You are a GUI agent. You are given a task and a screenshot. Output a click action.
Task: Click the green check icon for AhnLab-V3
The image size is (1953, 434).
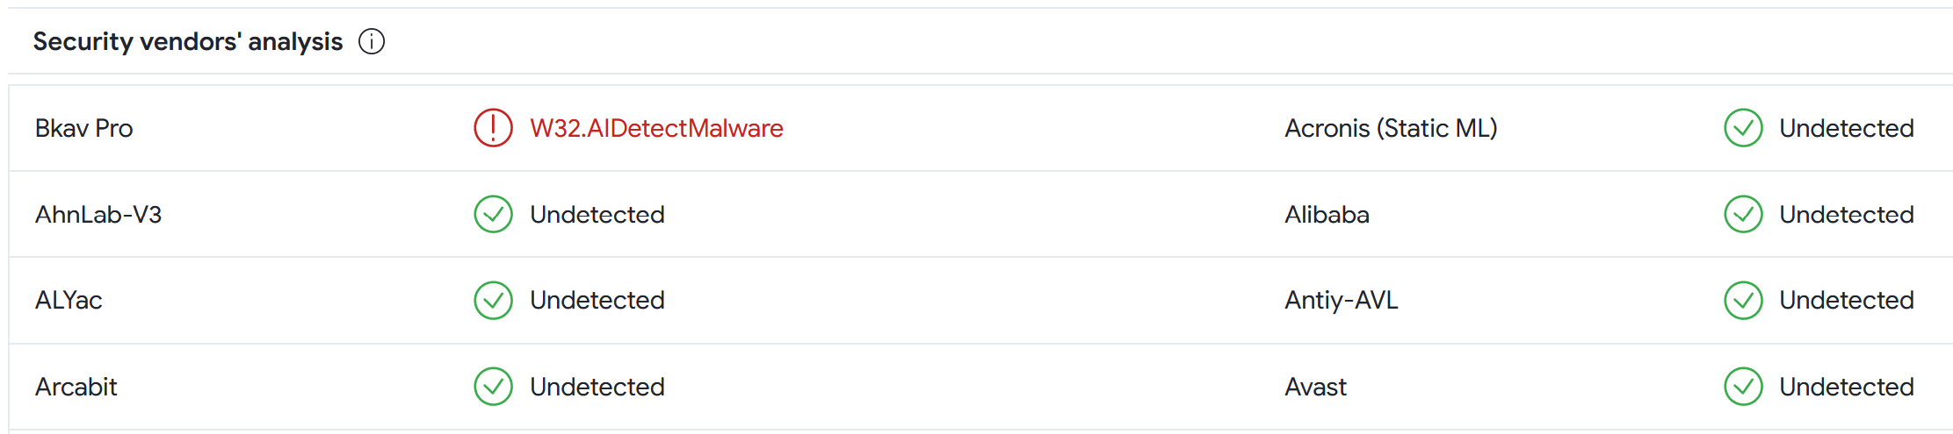493,214
